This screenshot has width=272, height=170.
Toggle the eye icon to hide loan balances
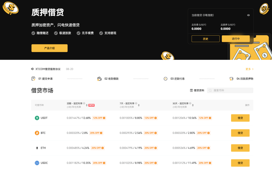coord(249,15)
